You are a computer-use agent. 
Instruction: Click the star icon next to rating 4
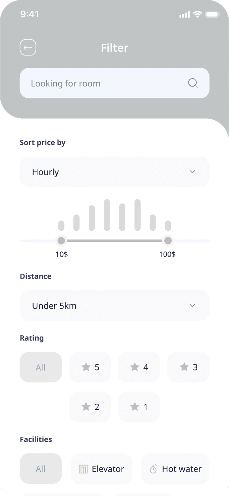134,367
